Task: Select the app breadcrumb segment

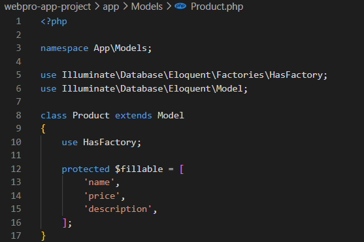Action: [x=110, y=7]
